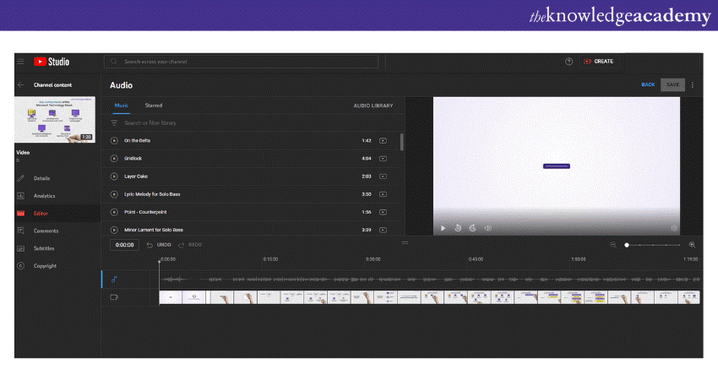Adjust the timeline zoom slider handle
The height and width of the screenshot is (380, 718).
627,244
